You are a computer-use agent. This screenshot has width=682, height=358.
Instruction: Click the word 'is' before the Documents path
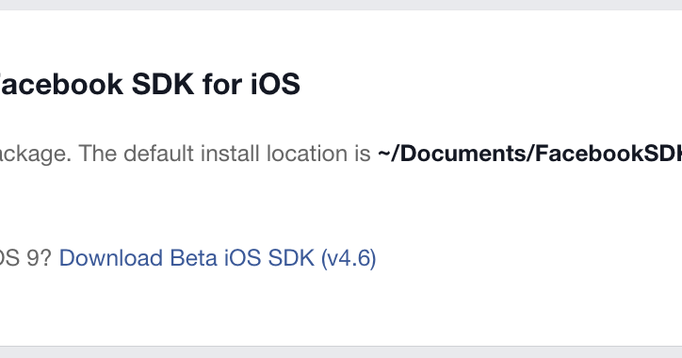[x=363, y=154]
